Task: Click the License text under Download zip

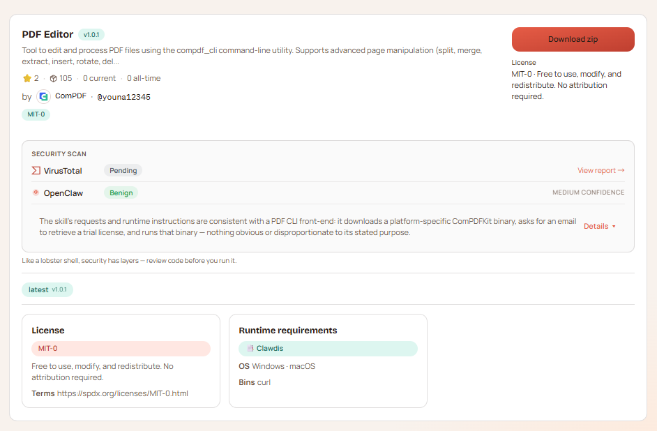Action: [x=566, y=85]
